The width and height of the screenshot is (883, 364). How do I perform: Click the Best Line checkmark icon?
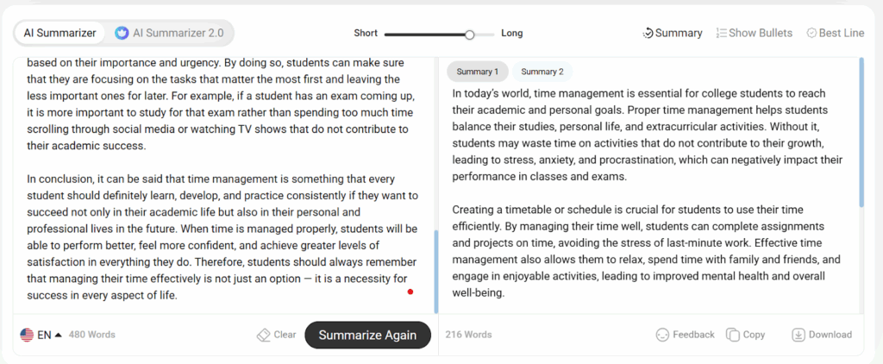(811, 34)
